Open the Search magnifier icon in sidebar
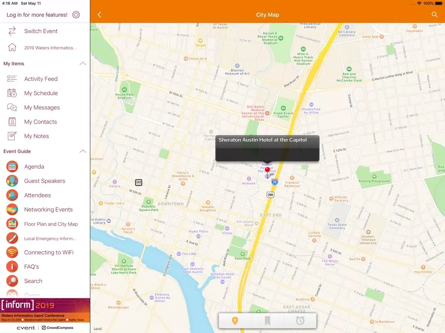 (12, 281)
